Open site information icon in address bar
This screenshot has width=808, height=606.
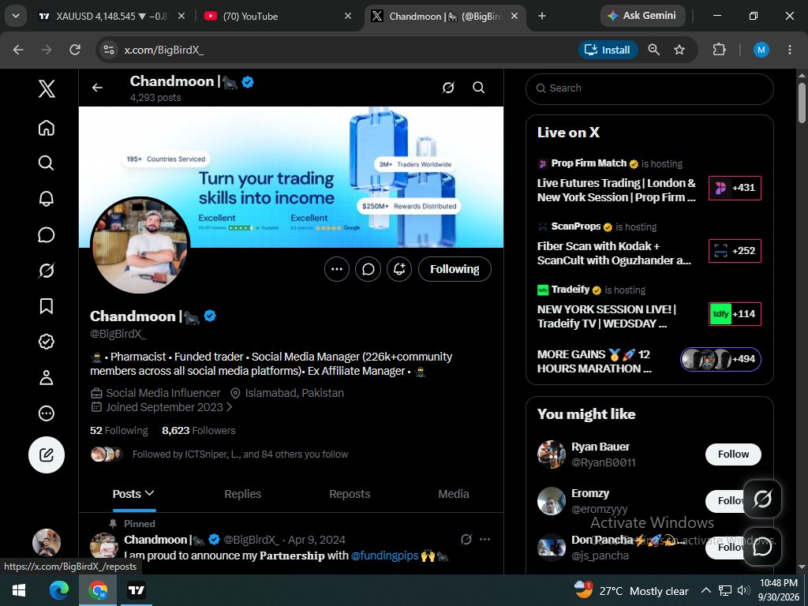point(109,50)
